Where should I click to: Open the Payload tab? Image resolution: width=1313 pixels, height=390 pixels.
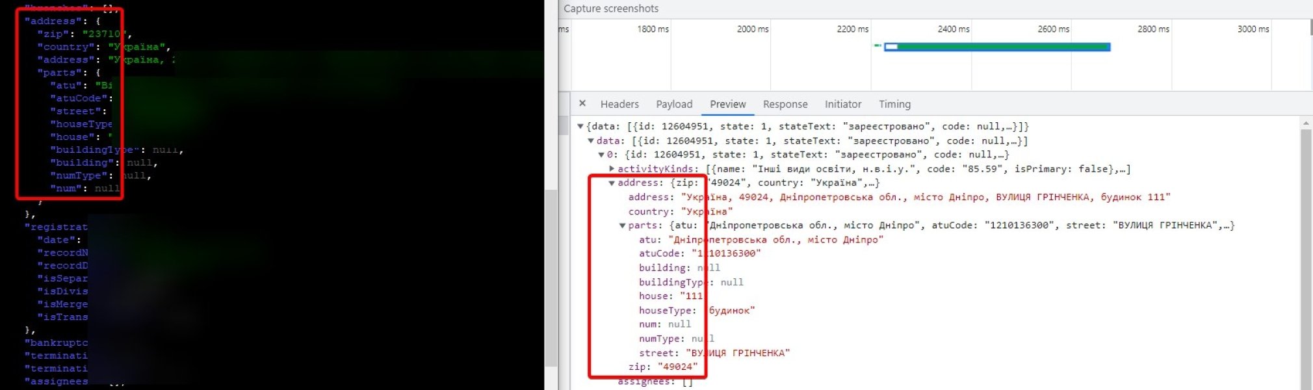pyautogui.click(x=674, y=104)
